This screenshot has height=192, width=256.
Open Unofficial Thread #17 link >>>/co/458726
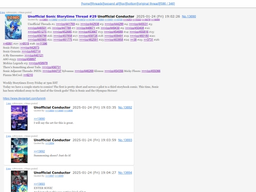click(x=88, y=36)
